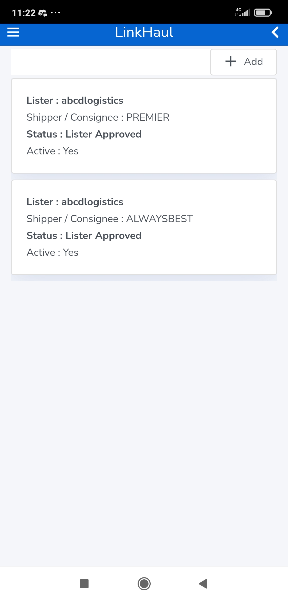Tap the Android back triangle button
The width and height of the screenshot is (288, 601).
203,584
